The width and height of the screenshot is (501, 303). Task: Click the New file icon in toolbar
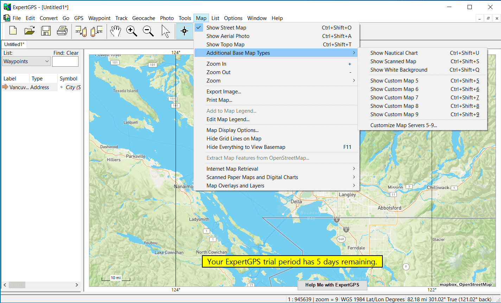[13, 31]
